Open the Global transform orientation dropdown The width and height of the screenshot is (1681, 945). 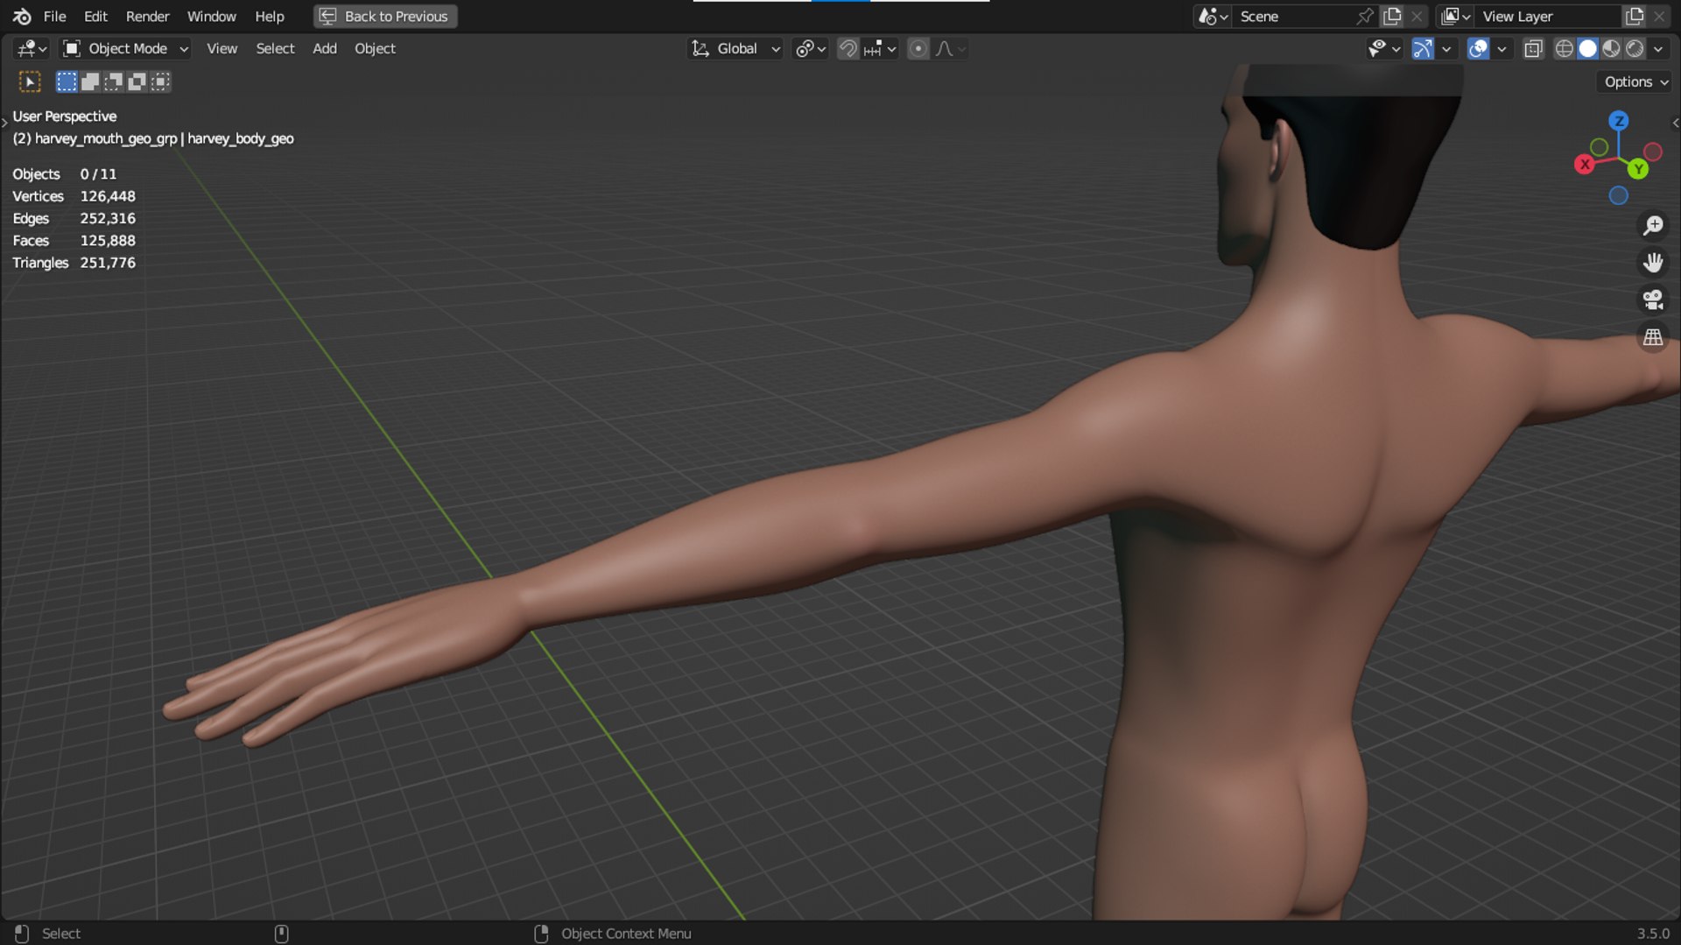point(735,48)
